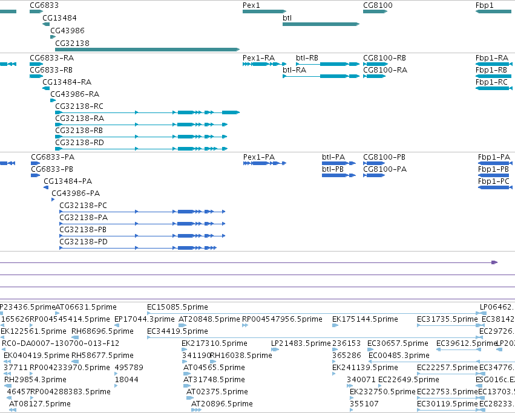Click the Fbp1-RB transcript label

click(x=491, y=70)
